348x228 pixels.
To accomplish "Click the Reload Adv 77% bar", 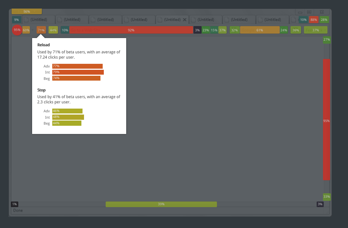I will coord(77,66).
